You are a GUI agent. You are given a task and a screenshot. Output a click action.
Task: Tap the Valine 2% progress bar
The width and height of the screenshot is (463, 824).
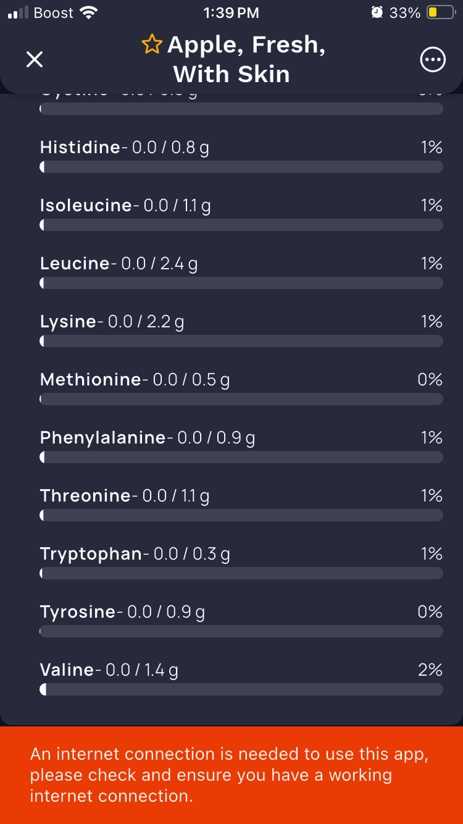(x=241, y=689)
